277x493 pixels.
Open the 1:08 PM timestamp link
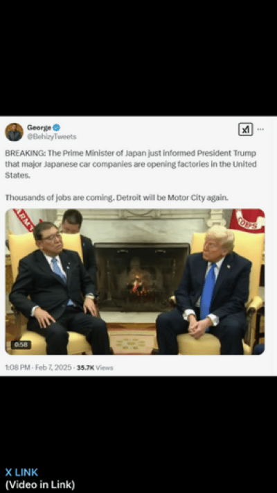[17, 367]
